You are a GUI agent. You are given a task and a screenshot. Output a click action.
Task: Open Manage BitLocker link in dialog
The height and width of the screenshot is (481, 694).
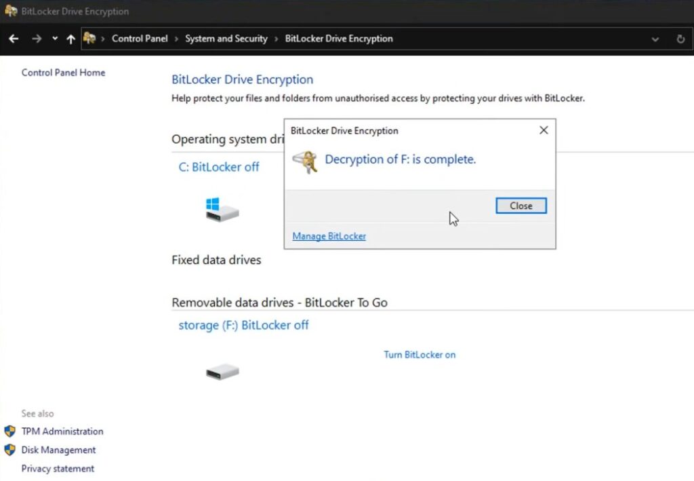tap(329, 236)
